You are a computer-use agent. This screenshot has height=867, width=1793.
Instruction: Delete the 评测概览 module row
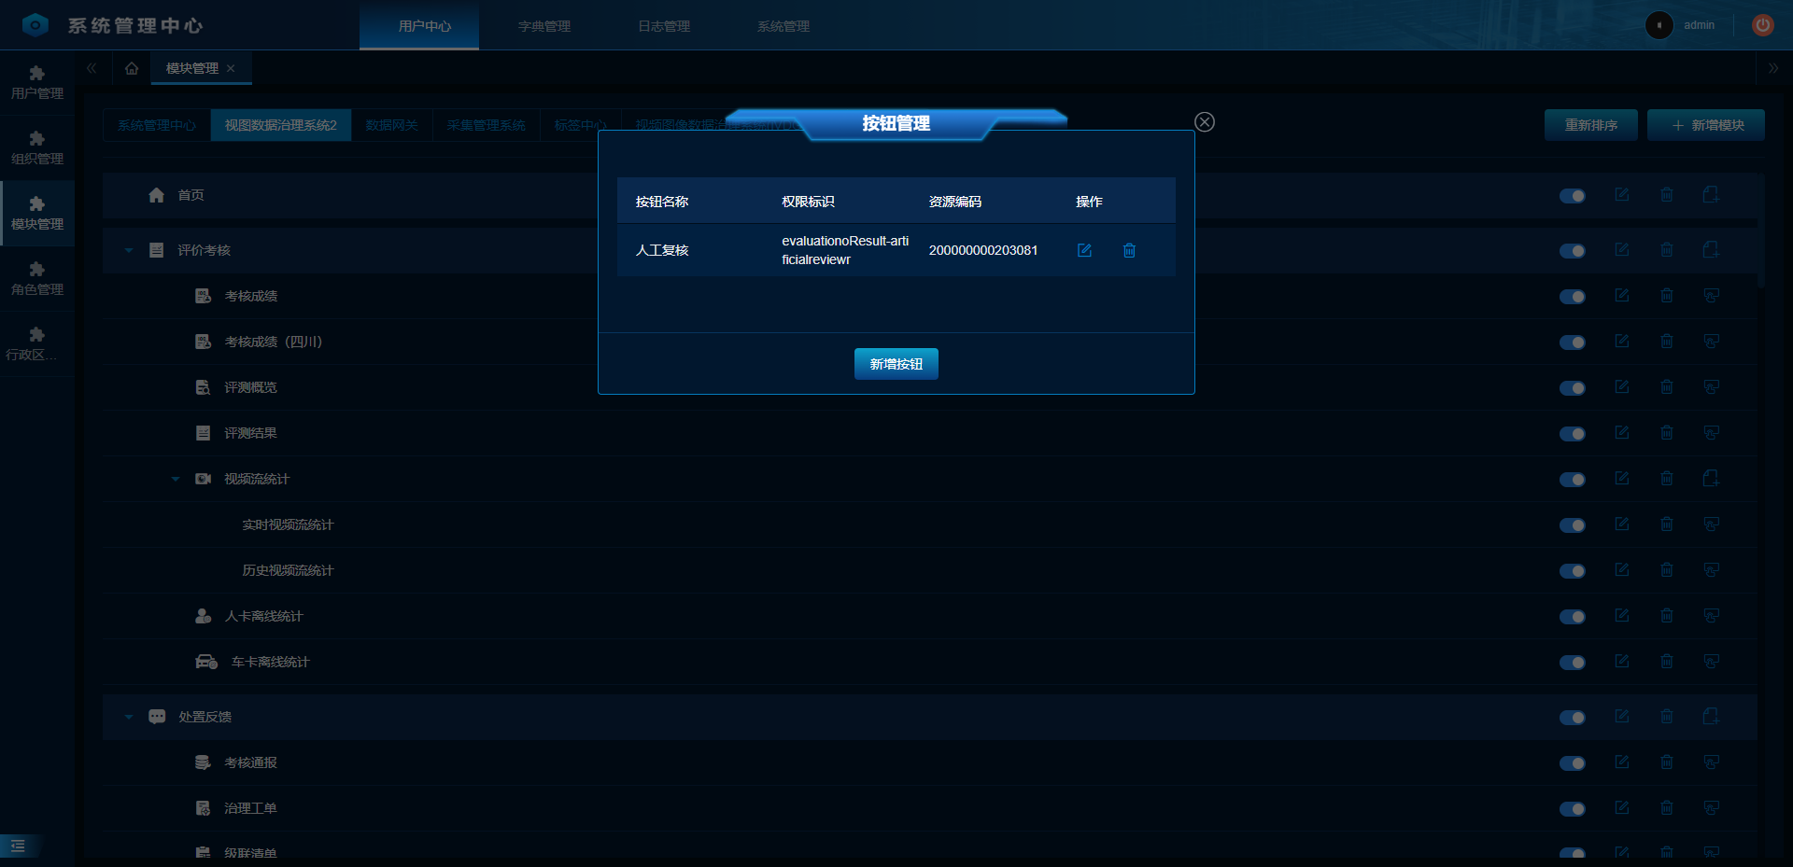tap(1667, 387)
